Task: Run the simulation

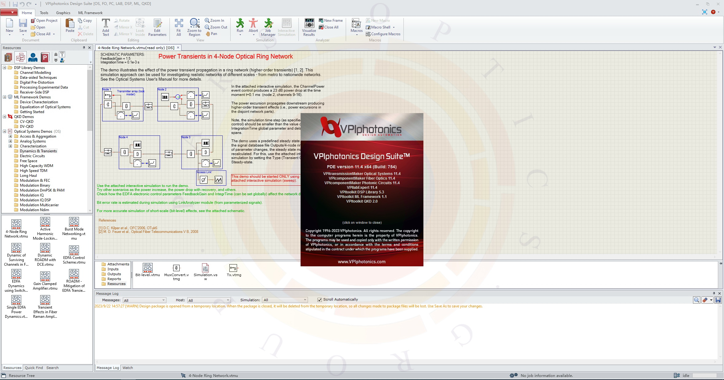Action: click(x=240, y=26)
